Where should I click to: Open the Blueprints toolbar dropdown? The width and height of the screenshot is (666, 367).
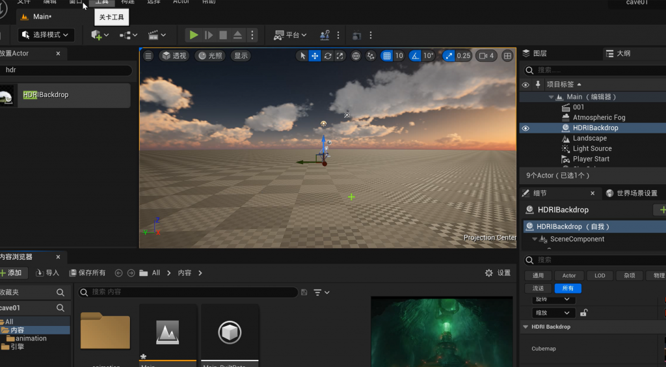(128, 35)
